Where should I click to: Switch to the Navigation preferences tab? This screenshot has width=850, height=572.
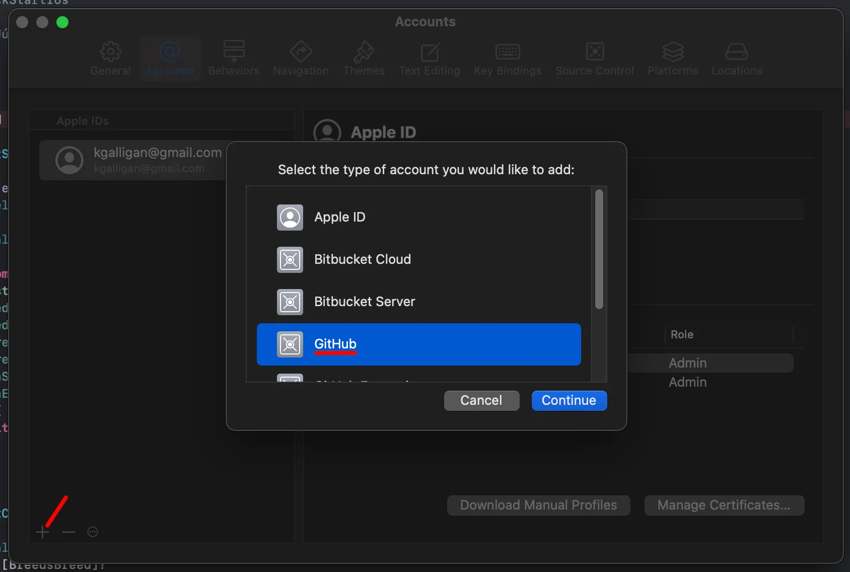[x=301, y=59]
